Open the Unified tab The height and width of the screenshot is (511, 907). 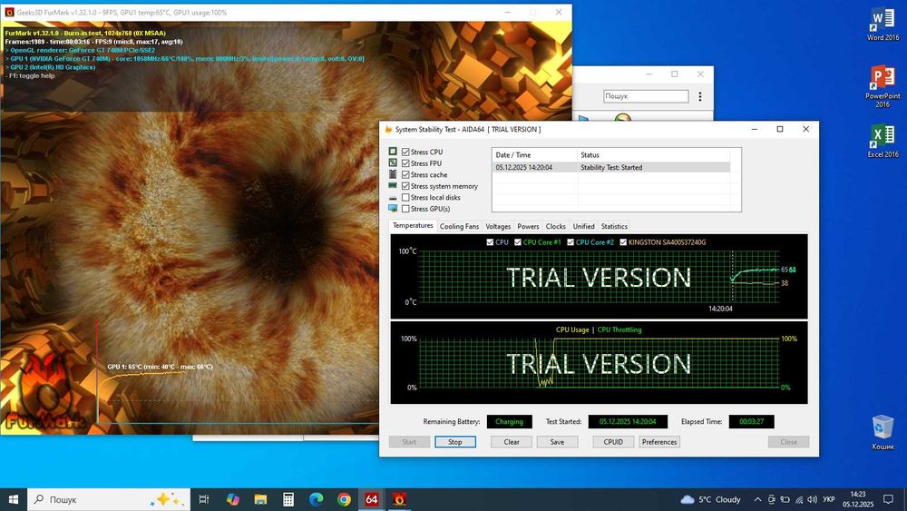[583, 226]
